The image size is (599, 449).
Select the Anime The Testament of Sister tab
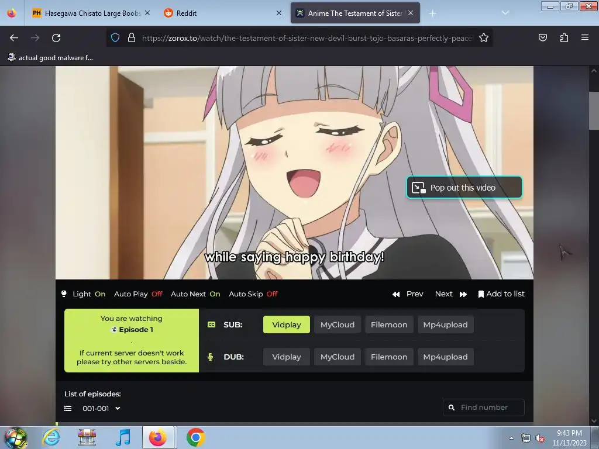coord(355,13)
